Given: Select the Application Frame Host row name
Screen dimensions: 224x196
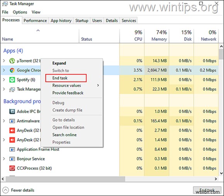Looking at the screenshot, I should [38, 149].
